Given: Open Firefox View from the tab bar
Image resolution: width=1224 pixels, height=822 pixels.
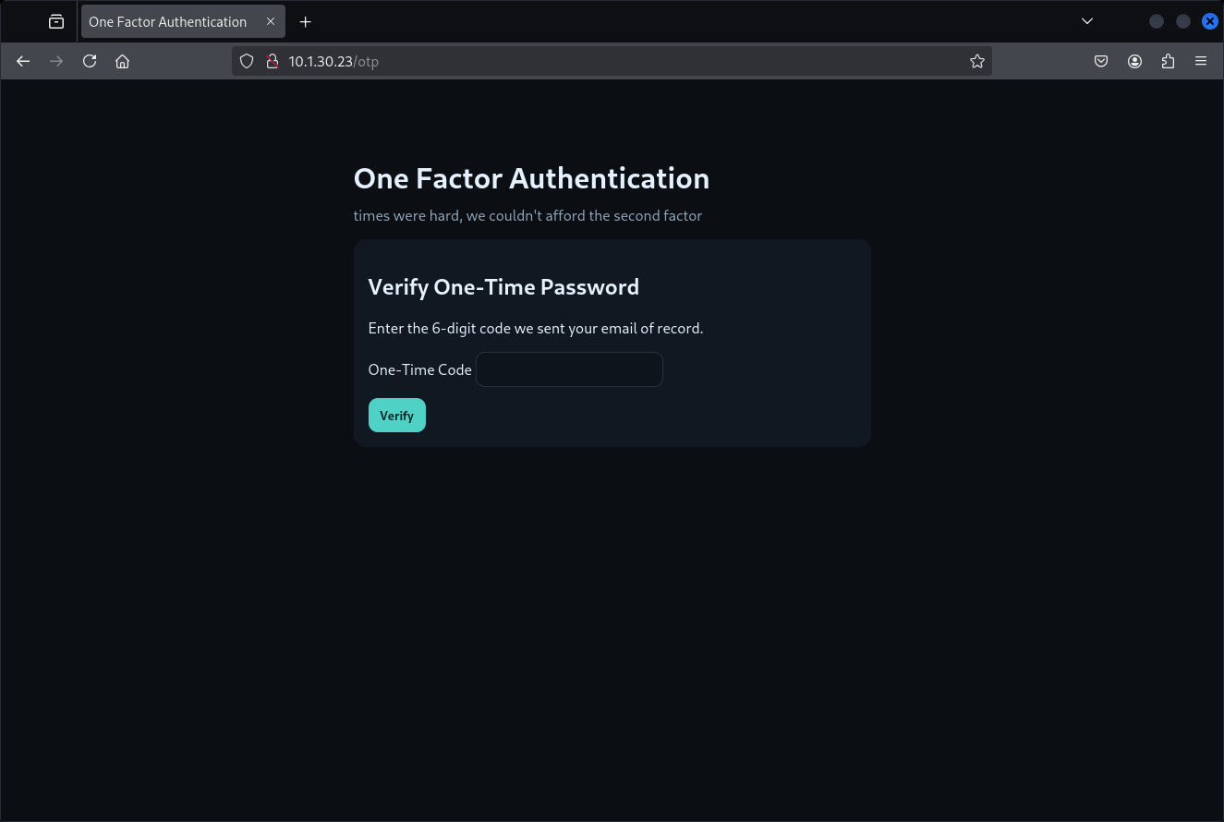Looking at the screenshot, I should pyautogui.click(x=56, y=21).
